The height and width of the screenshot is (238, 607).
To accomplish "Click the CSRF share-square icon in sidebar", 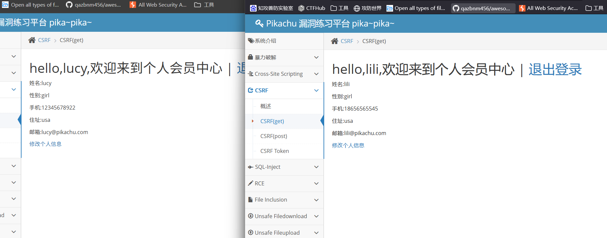I will click(251, 90).
